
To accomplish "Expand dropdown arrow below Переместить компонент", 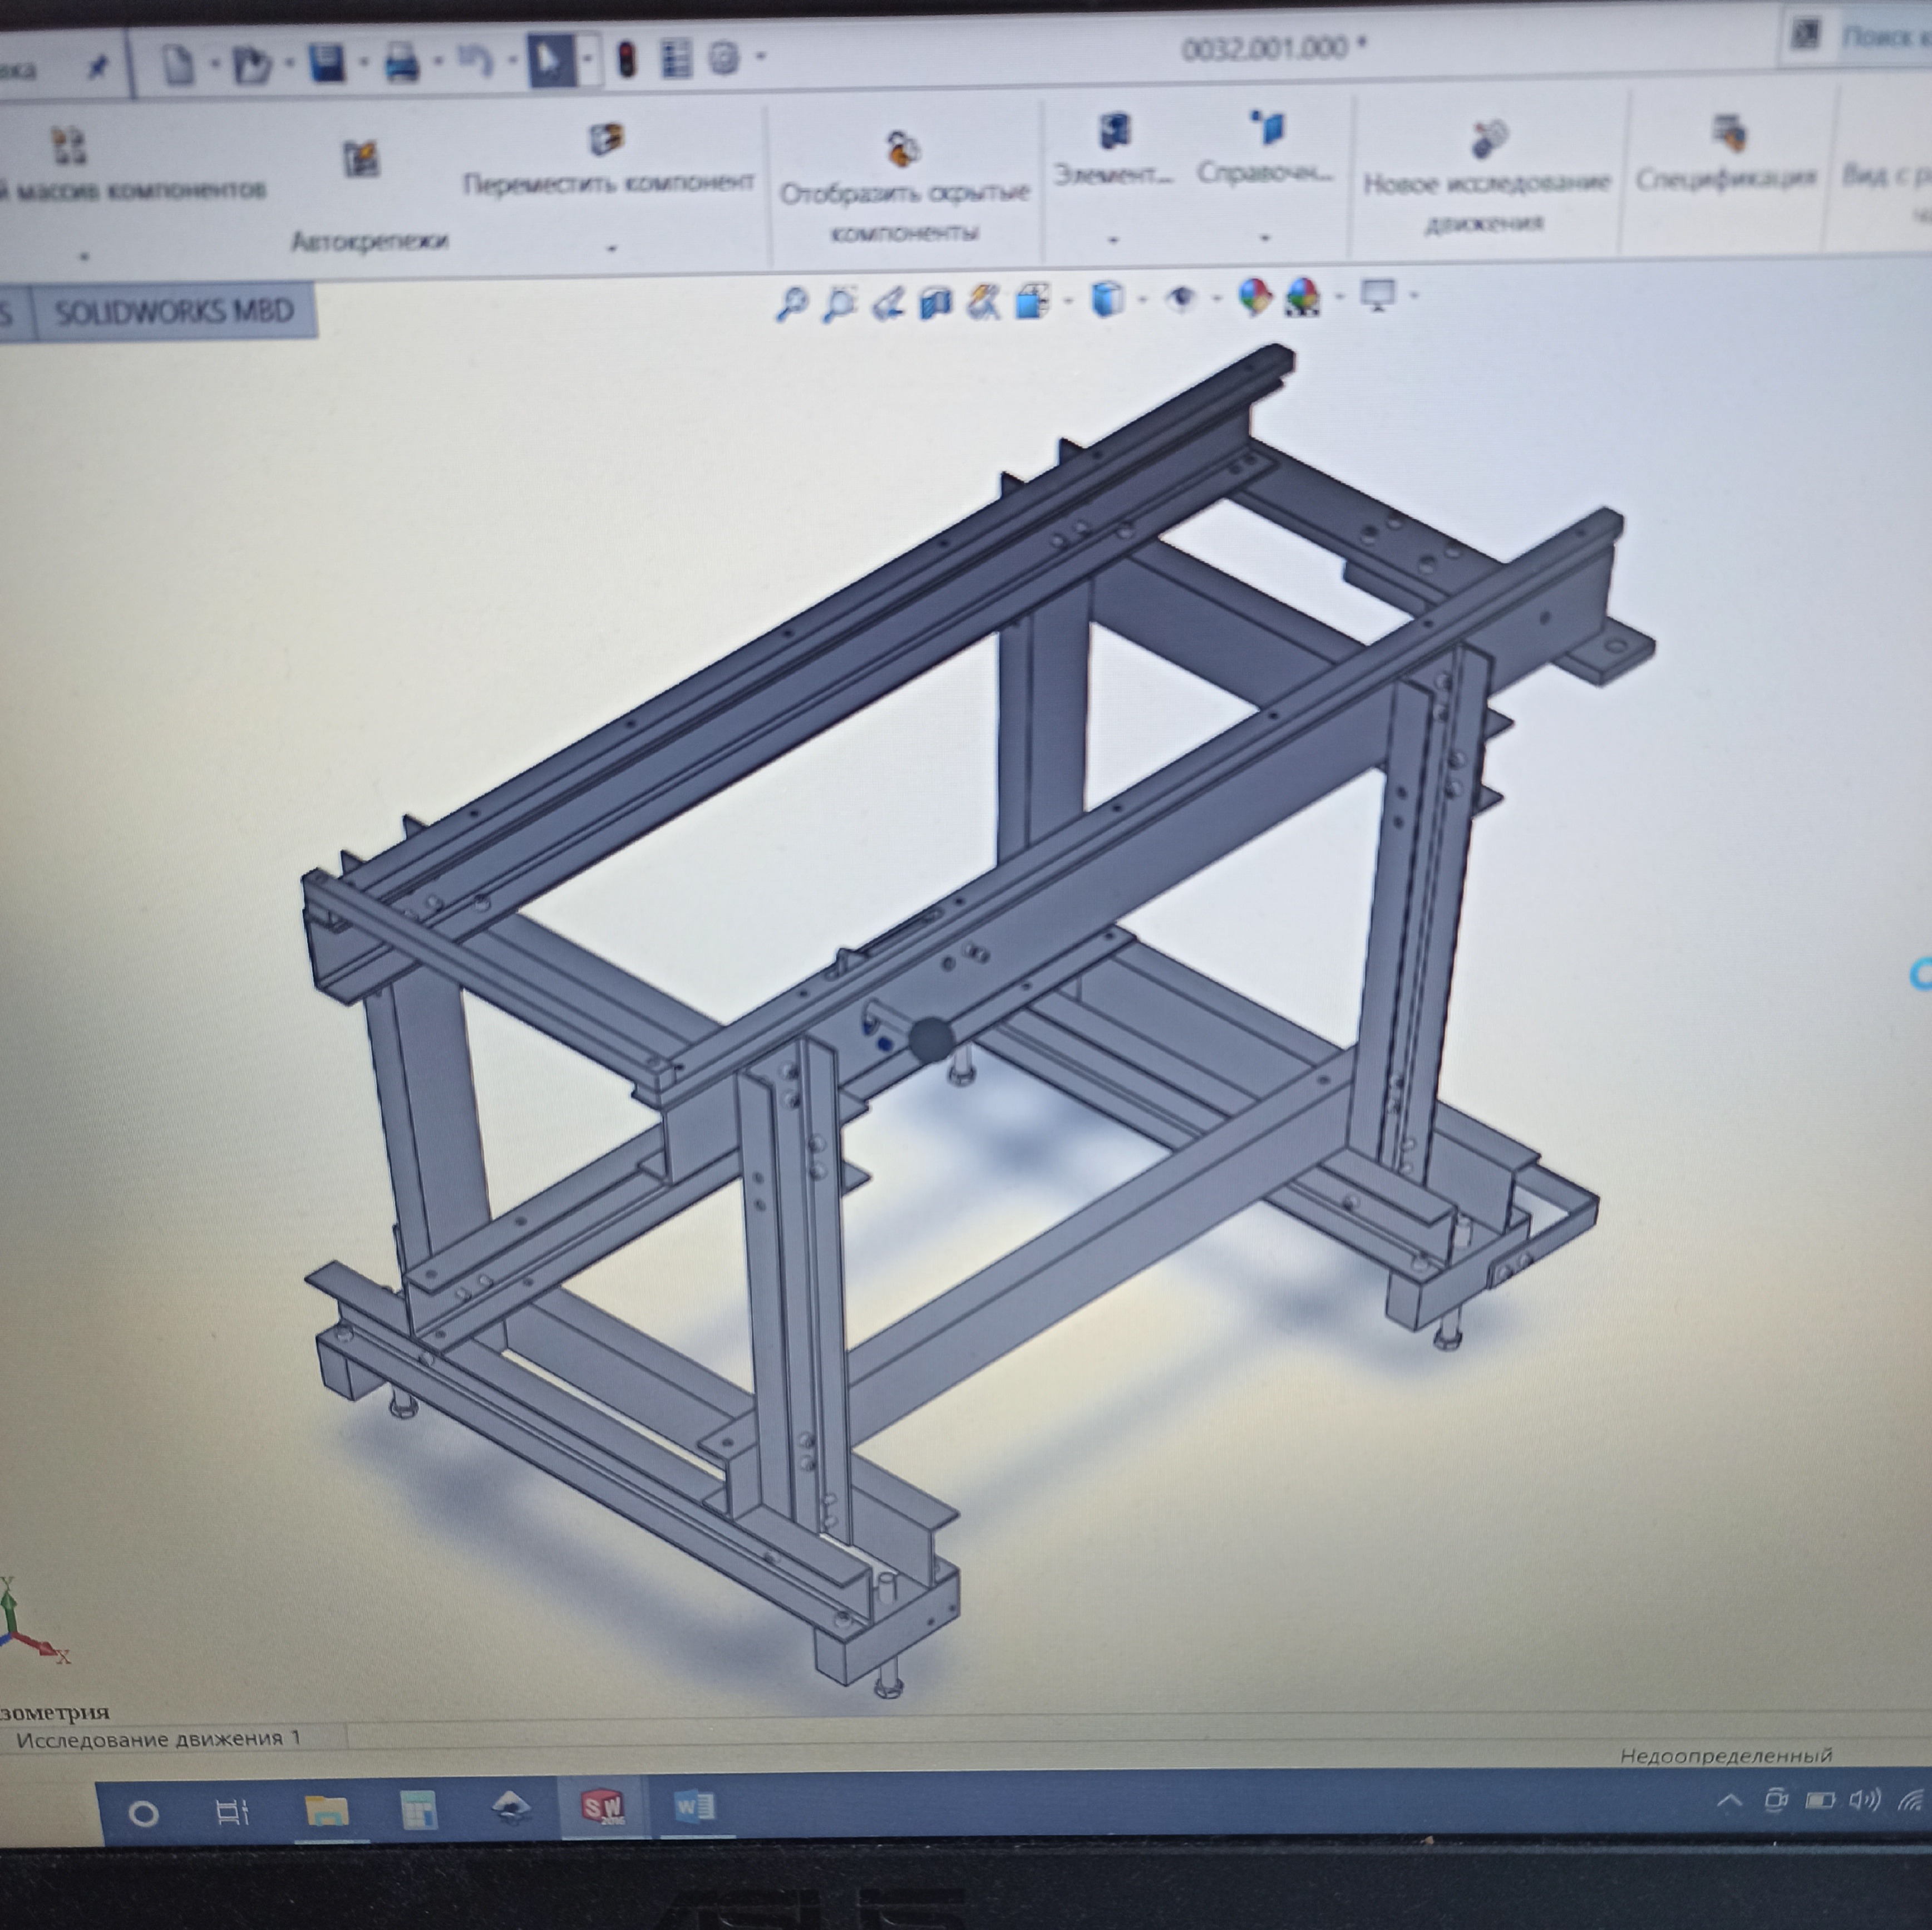I will (611, 248).
